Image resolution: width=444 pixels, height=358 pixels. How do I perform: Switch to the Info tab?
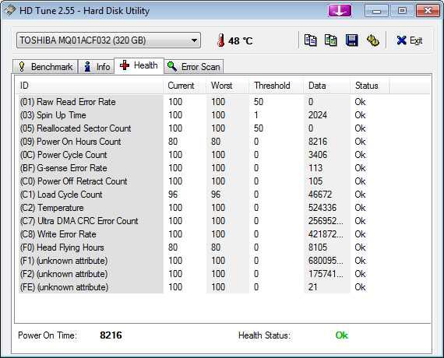[97, 67]
